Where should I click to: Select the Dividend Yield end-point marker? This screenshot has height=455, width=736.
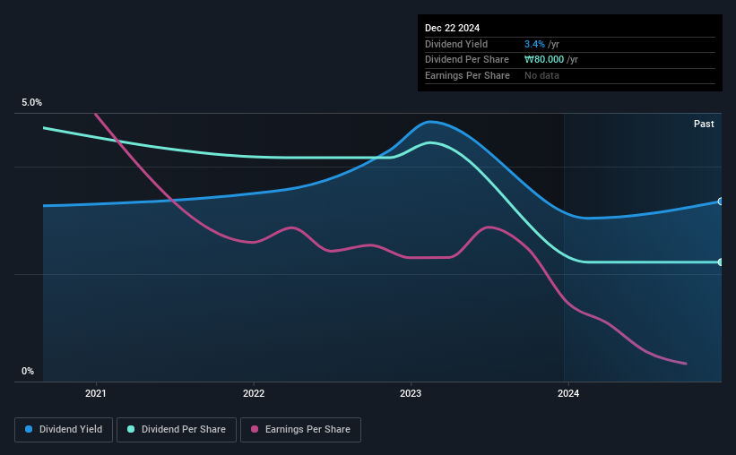coord(721,202)
